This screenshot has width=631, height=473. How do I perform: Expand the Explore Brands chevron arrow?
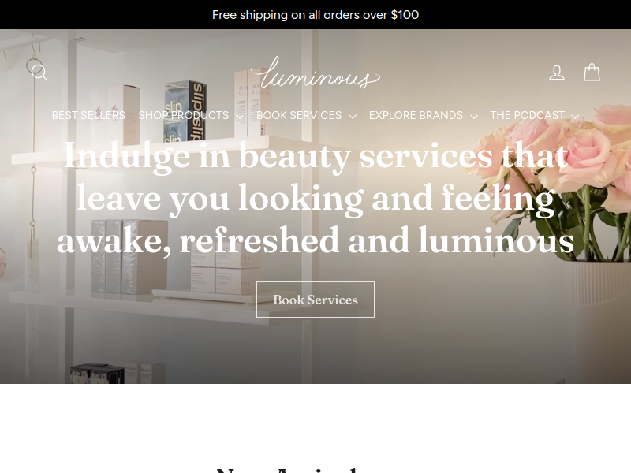coord(474,117)
